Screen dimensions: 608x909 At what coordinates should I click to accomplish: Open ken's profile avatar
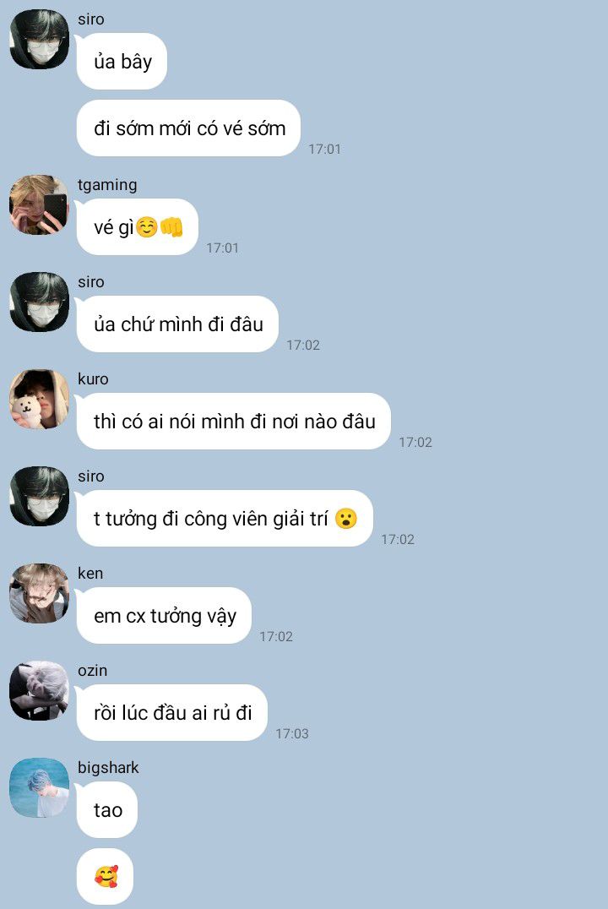click(x=39, y=593)
